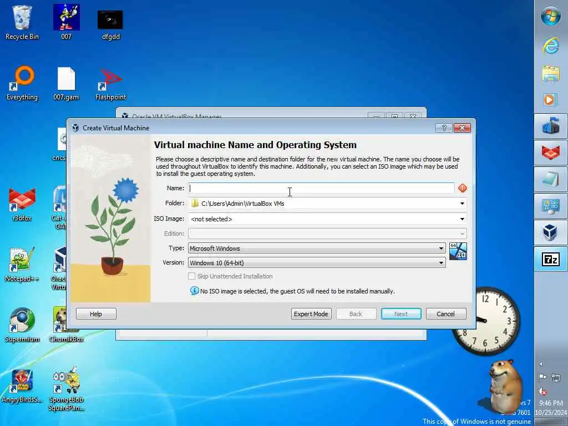
Task: Click the desktop clock gadget
Action: click(485, 321)
